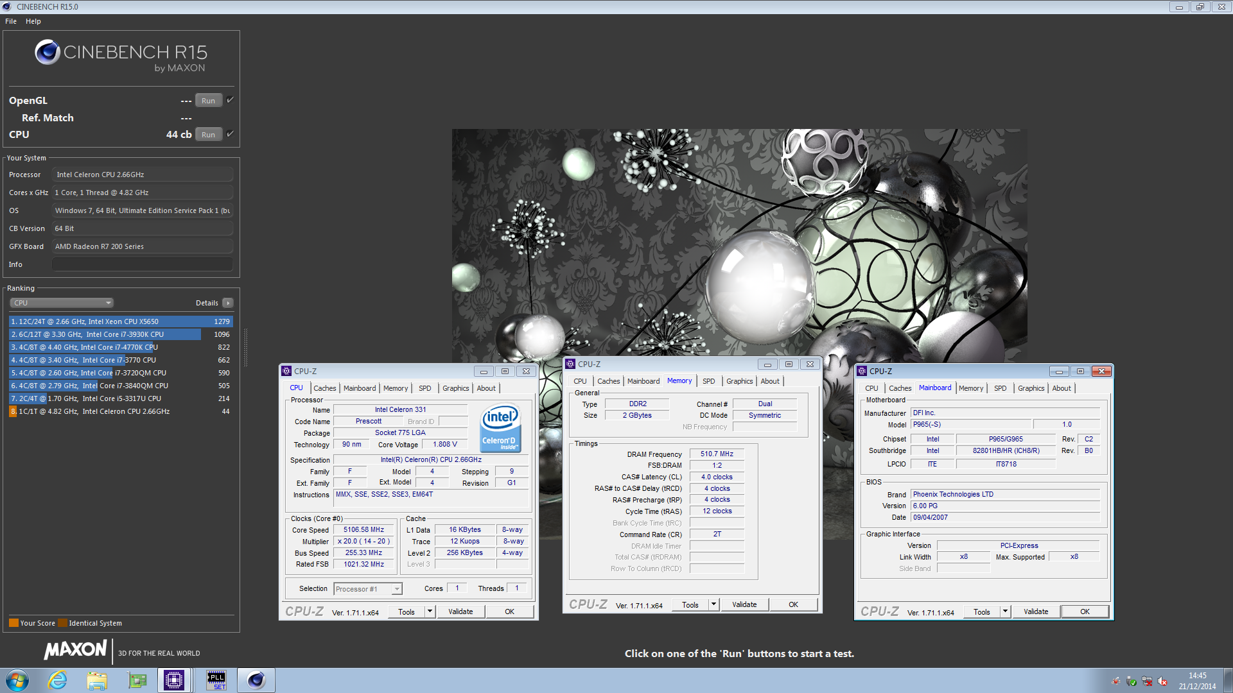Click the Intel Celeron D inside logo

pyautogui.click(x=501, y=427)
